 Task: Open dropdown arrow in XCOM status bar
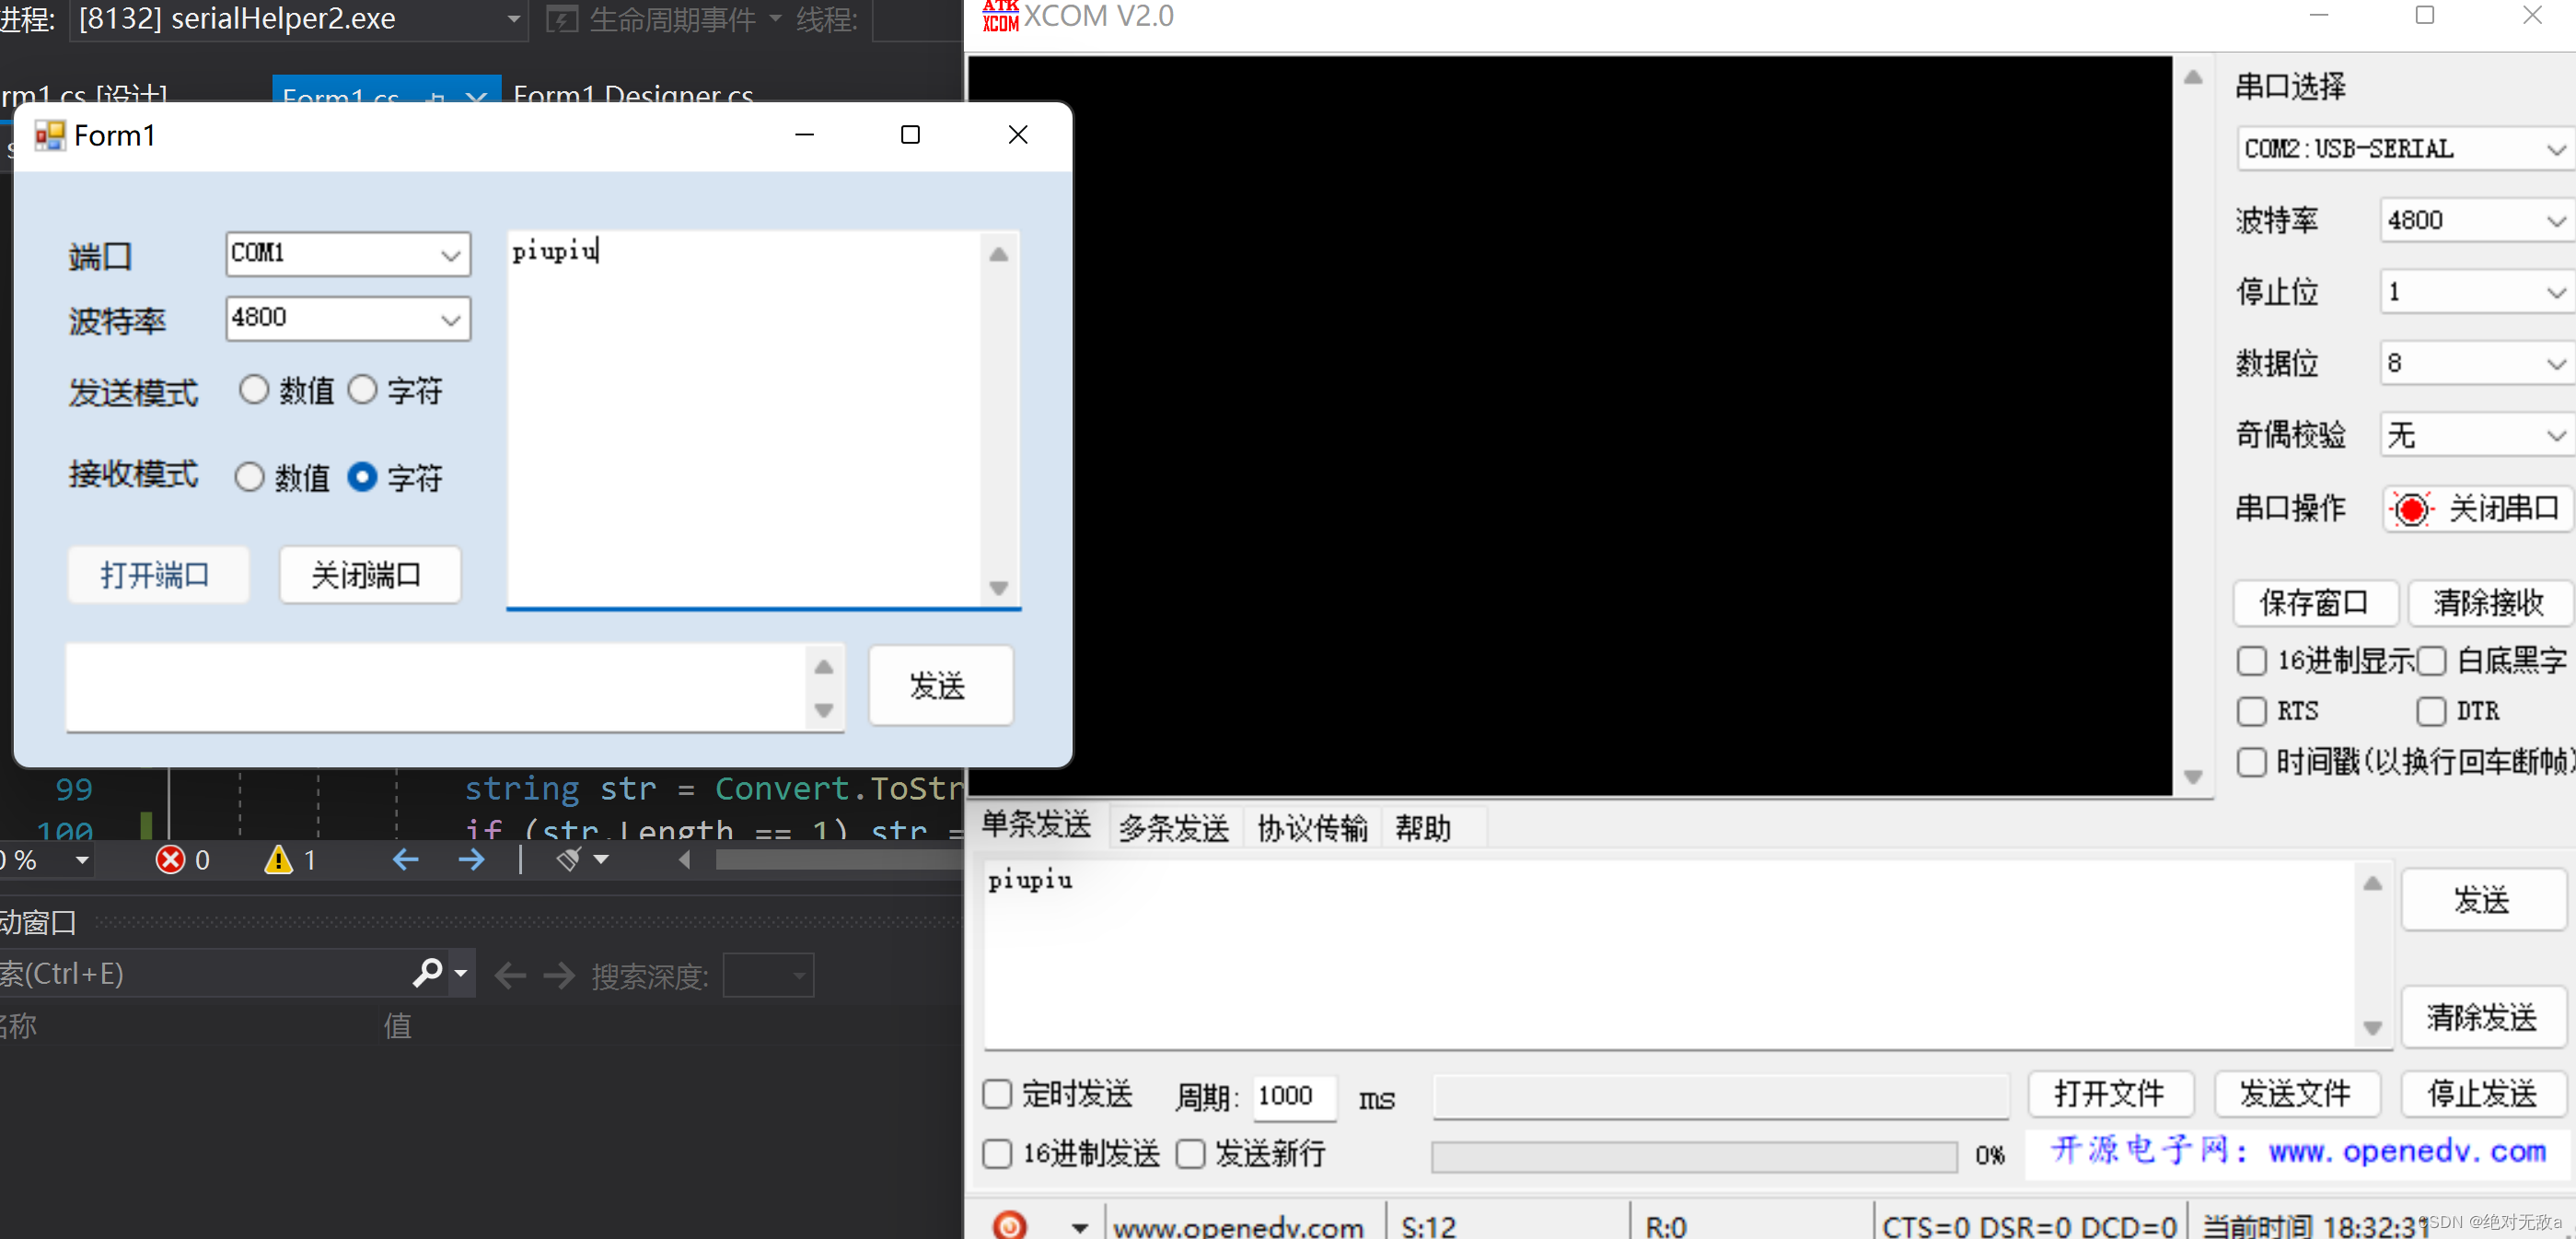(1080, 1227)
